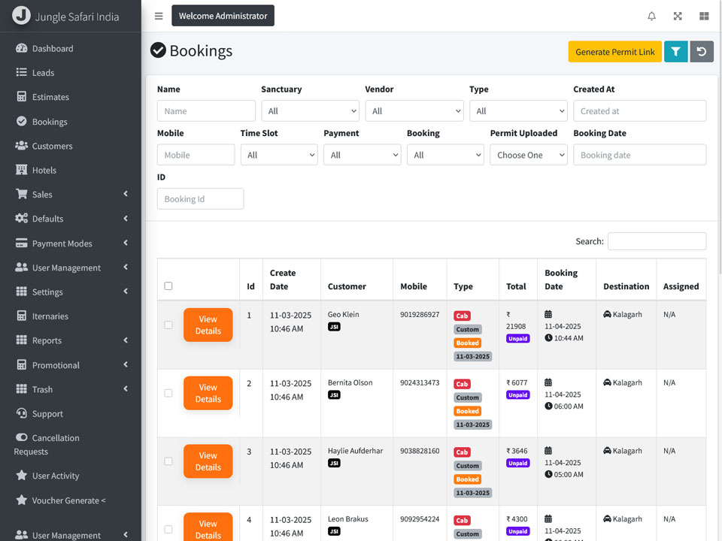Check the checkbox for booking Id 3

(x=168, y=461)
